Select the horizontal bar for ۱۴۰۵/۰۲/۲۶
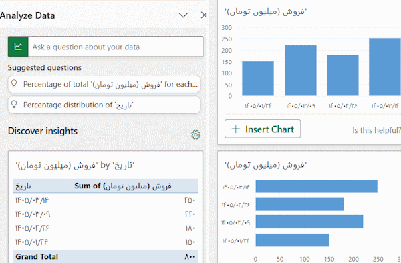401x263 pixels. pos(299,204)
